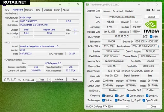Click the NVIDIA SLI Disabled value
The image size is (164, 112).
113,90
